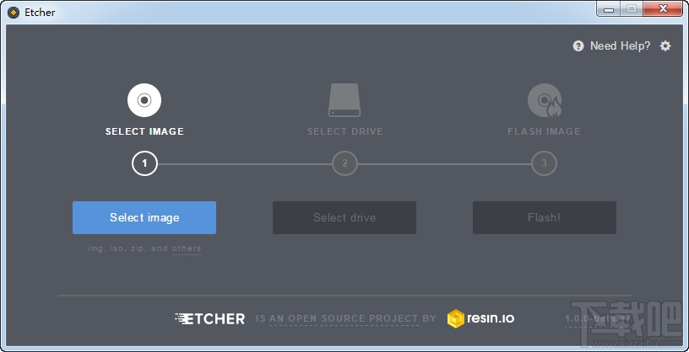Click step 3 circle marker
689x352 pixels.
click(x=544, y=163)
